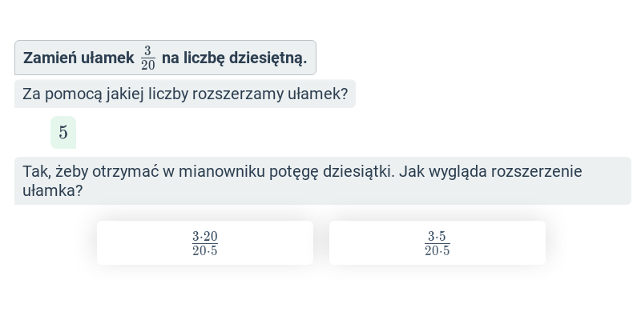Screen dimensions: 641x320
Task: Click the question about which number expands the fraction
Action: 185,94
